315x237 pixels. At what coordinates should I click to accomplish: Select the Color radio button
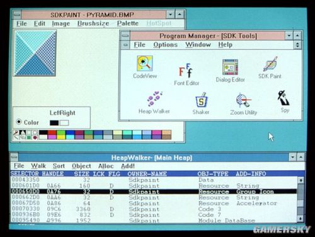pyautogui.click(x=19, y=122)
